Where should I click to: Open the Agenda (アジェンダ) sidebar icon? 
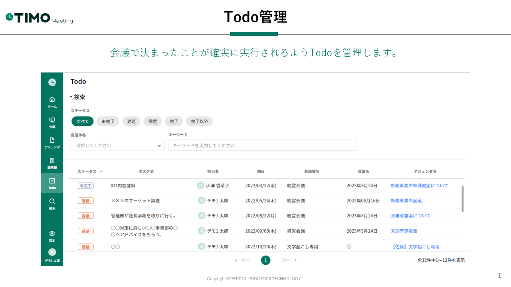(x=52, y=140)
